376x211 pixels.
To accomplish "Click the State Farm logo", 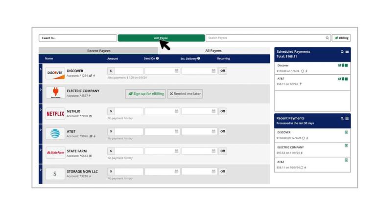I will [55, 152].
